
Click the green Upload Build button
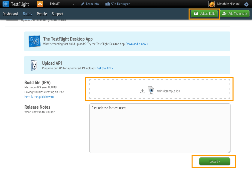pyautogui.click(x=204, y=14)
